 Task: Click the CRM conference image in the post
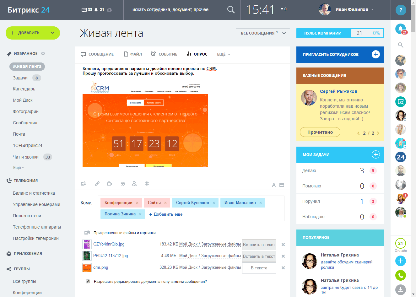pos(145,124)
